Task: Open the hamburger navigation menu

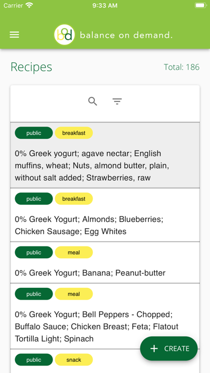Action: tap(14, 35)
